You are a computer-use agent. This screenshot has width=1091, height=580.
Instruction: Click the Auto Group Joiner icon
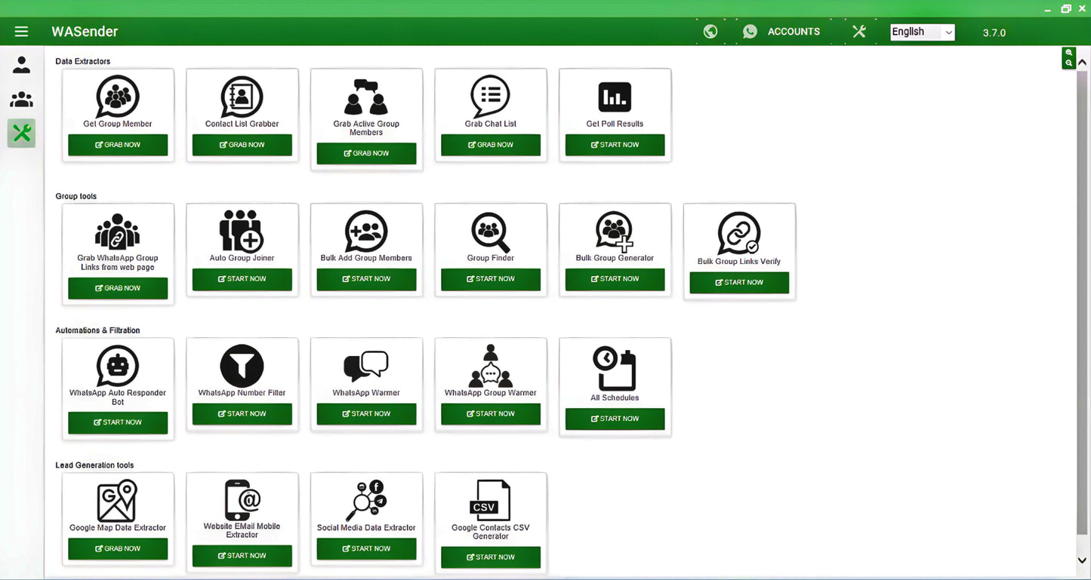[x=242, y=232]
